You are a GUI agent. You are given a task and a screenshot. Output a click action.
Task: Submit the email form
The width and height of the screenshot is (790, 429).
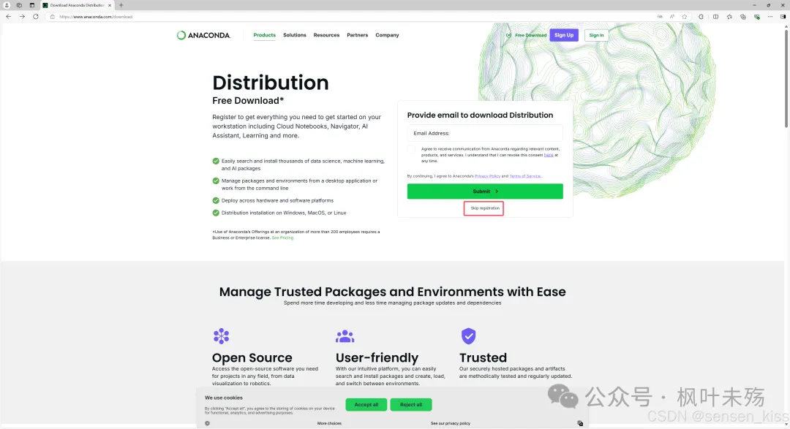(x=485, y=191)
